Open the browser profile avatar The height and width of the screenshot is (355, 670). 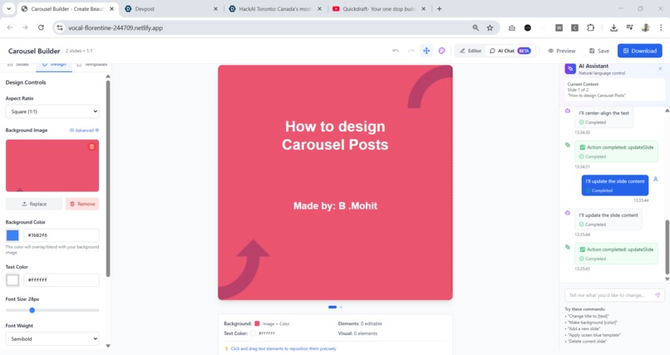tap(645, 27)
